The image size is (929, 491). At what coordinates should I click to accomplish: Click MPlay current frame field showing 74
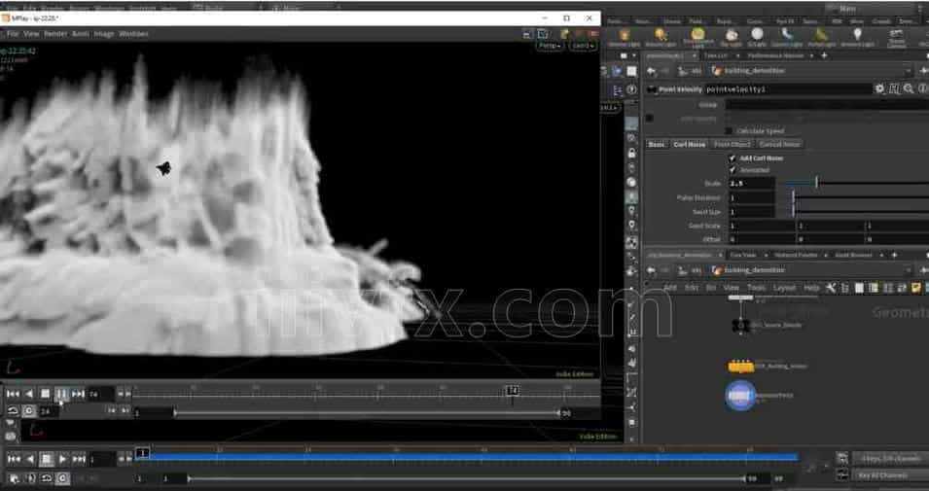(101, 394)
